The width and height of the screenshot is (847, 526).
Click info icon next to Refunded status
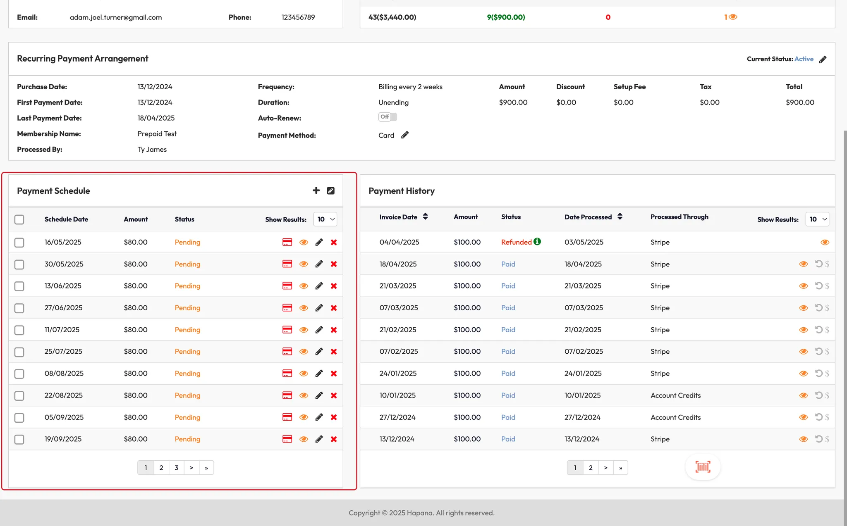coord(537,242)
